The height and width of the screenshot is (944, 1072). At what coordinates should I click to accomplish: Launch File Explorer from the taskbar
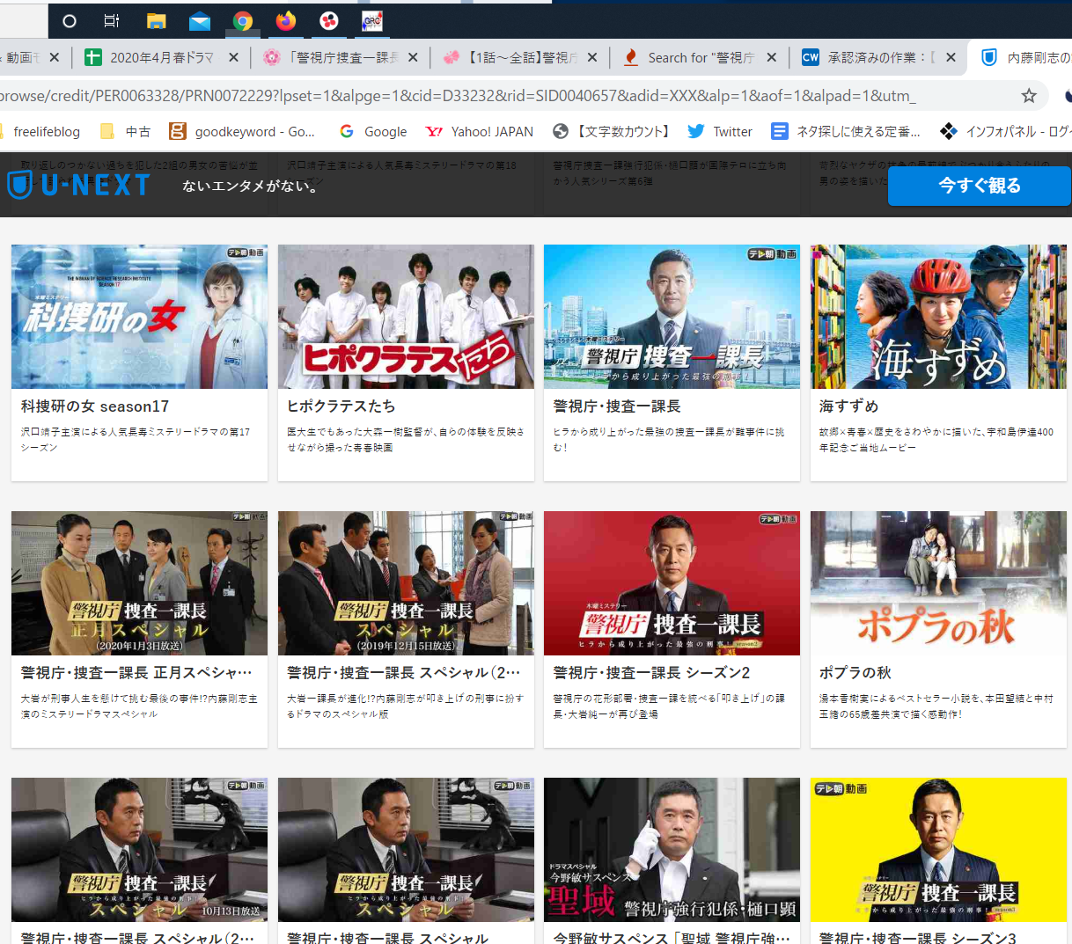(x=157, y=21)
